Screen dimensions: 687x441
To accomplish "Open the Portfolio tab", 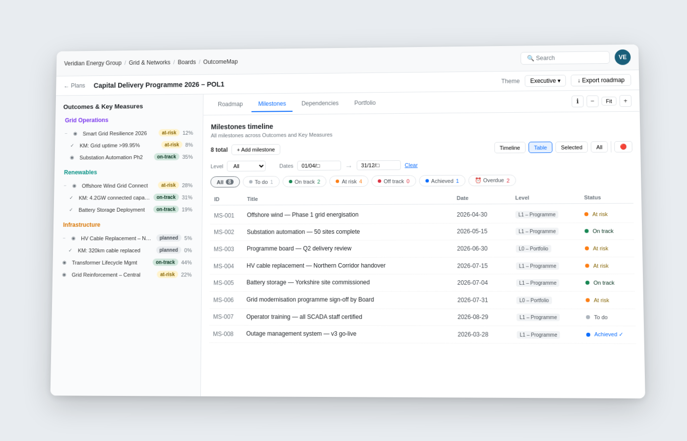I will coord(365,103).
